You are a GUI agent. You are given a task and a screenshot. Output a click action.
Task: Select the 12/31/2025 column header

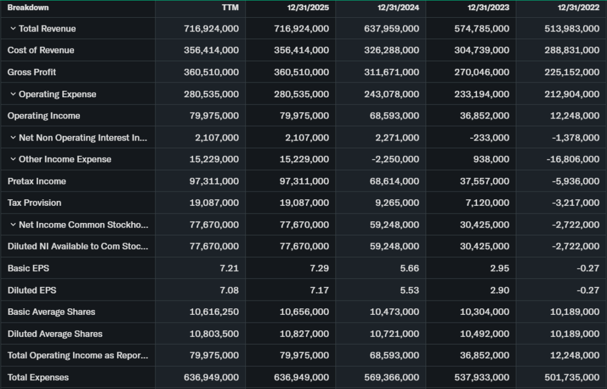pos(308,8)
